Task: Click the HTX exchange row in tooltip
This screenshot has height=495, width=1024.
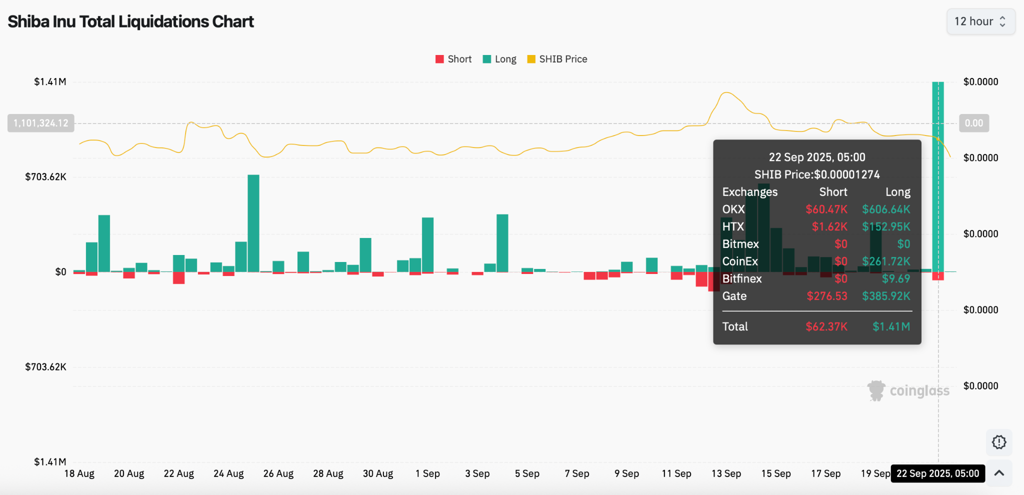Action: 816,226
